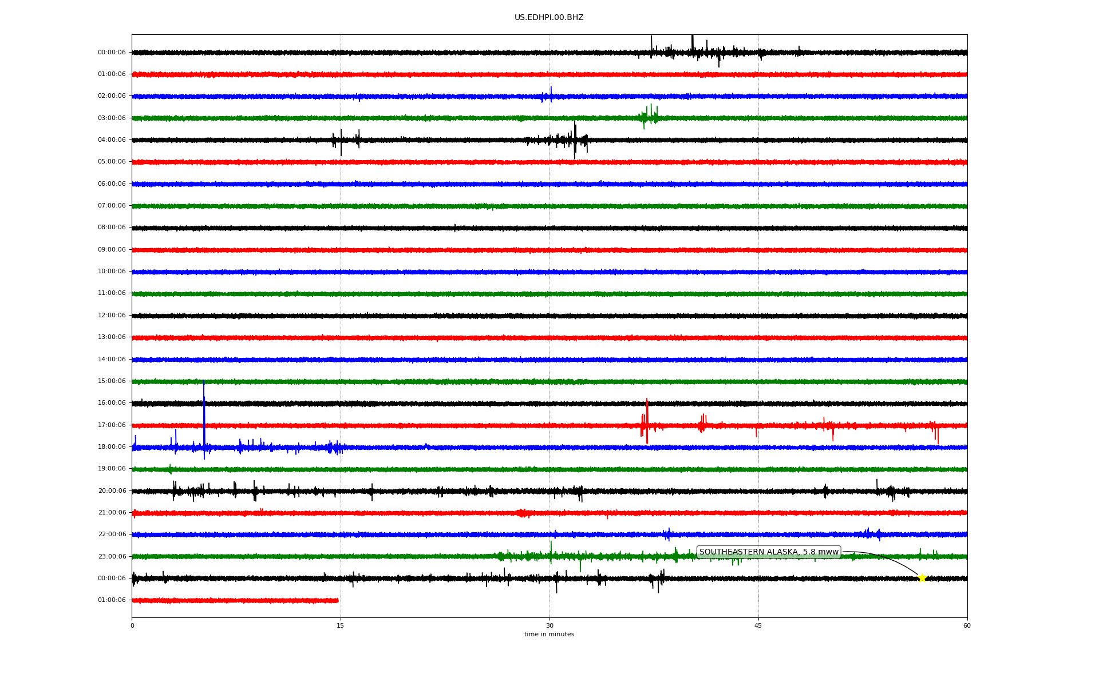Click the green burst on the 03:00:06 trace

click(650, 117)
